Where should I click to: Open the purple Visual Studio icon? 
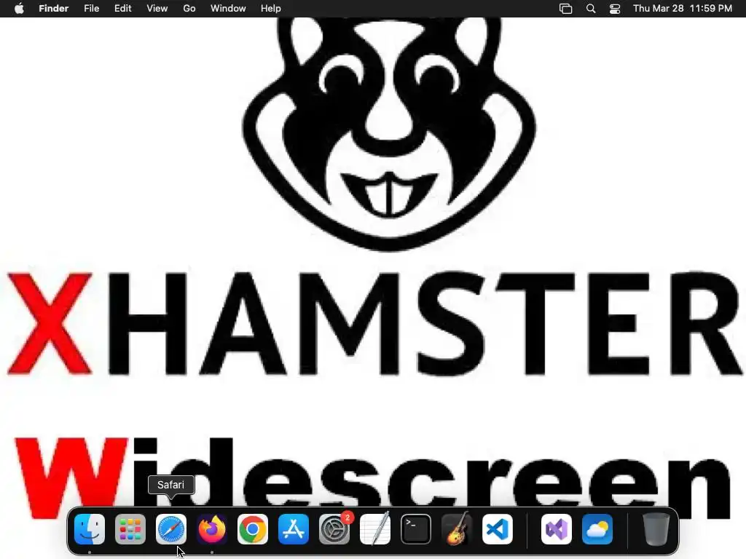click(x=557, y=529)
